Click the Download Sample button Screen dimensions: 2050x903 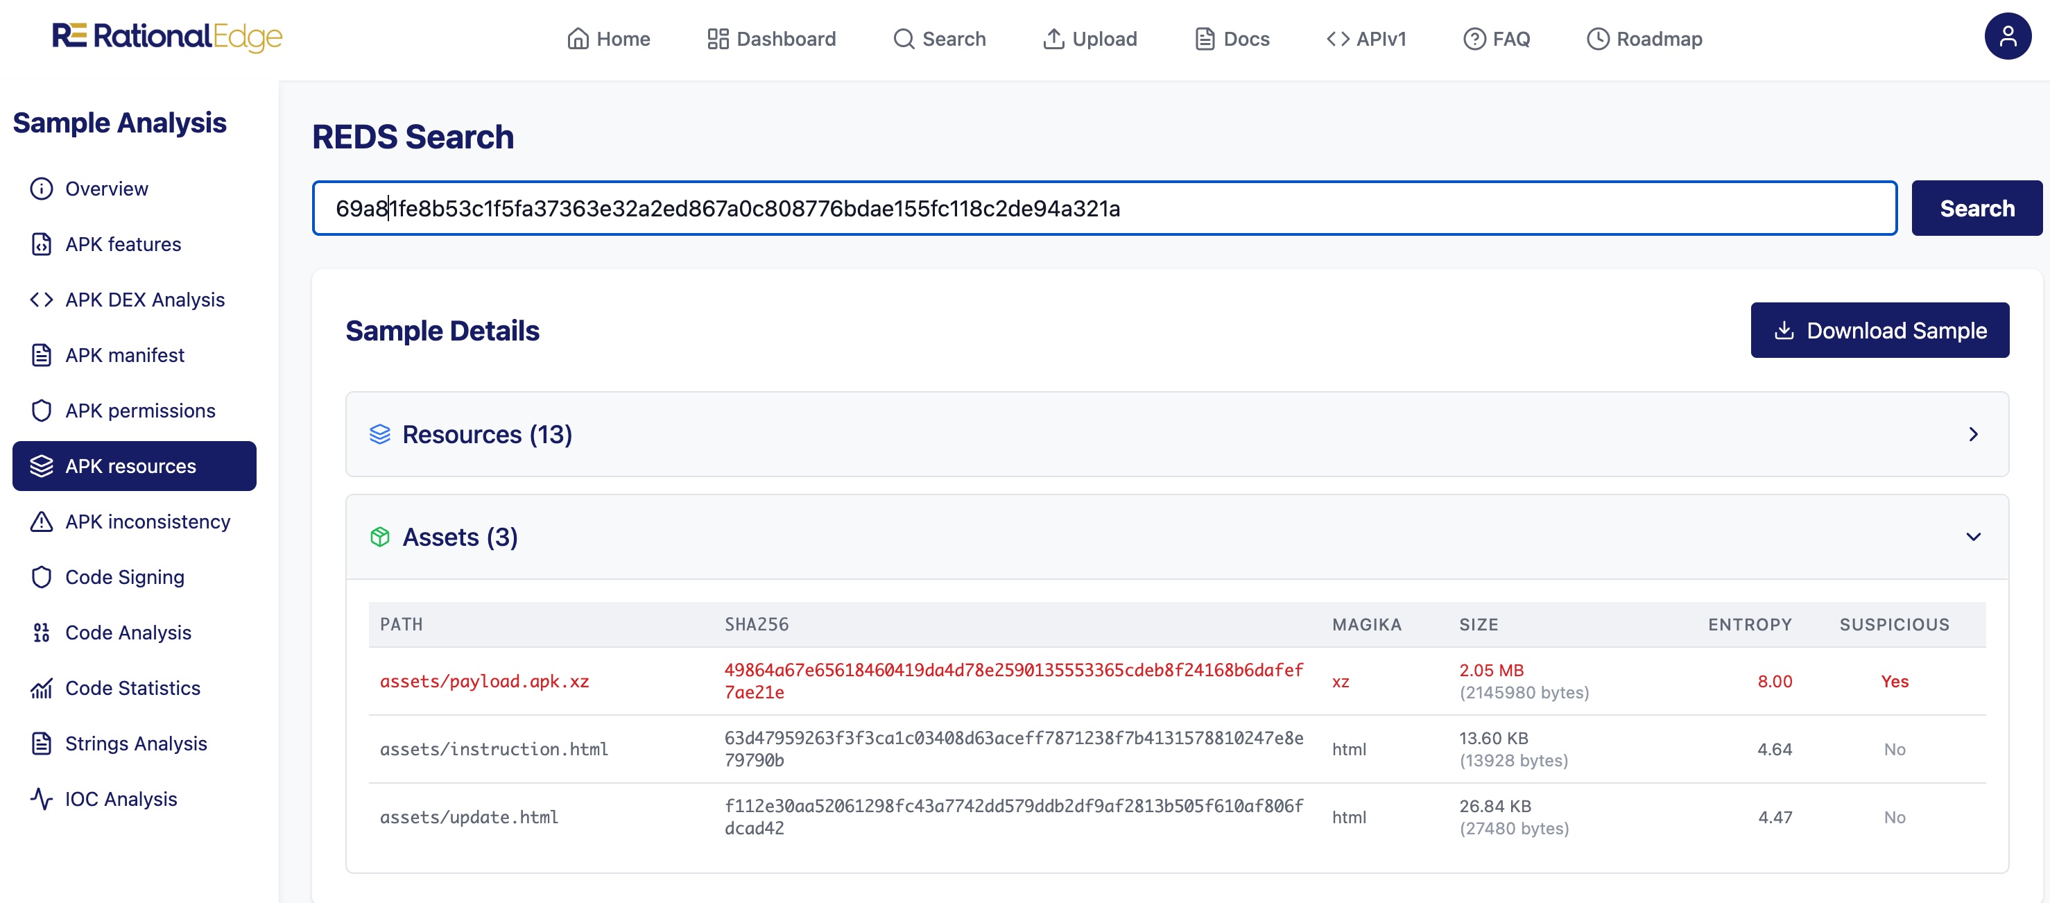(x=1879, y=329)
